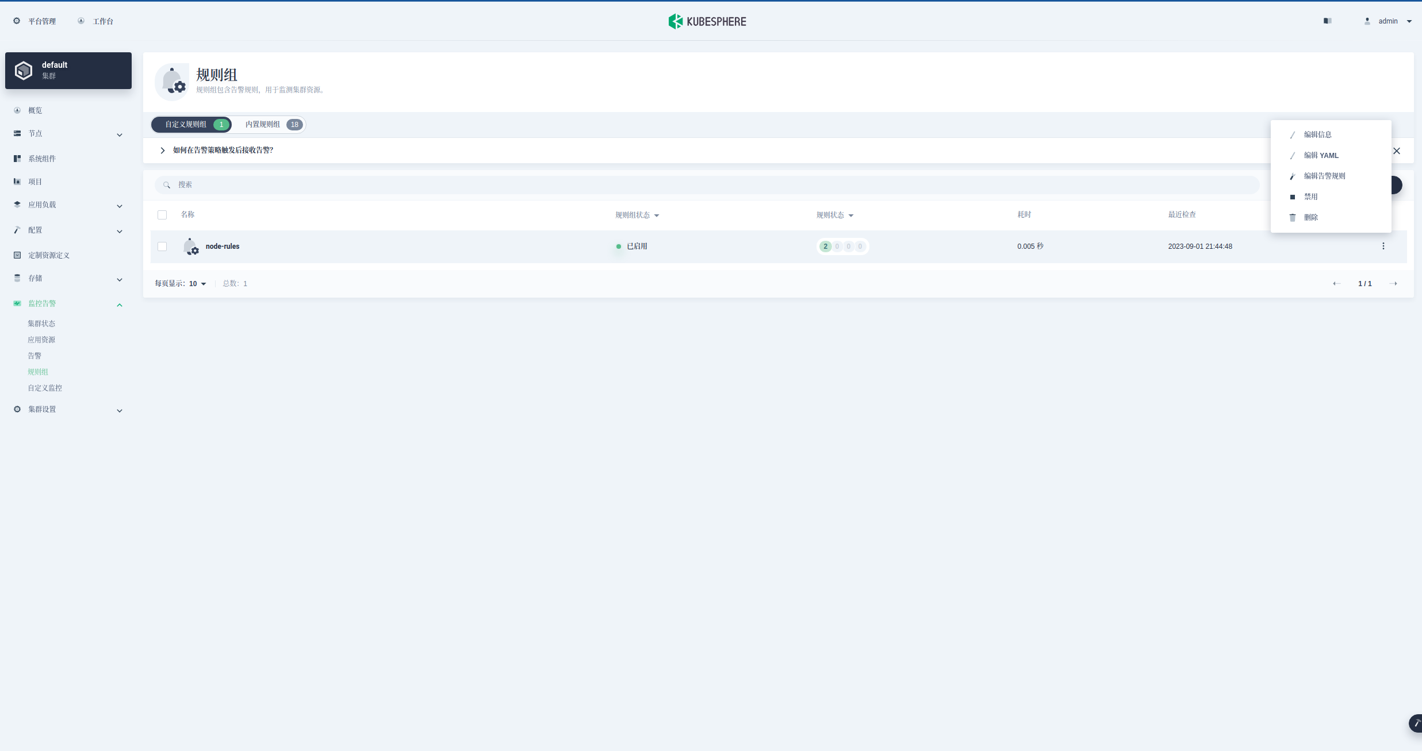This screenshot has width=1422, height=751.
Task: Open the 规则组状态 filter dropdown
Action: click(637, 215)
